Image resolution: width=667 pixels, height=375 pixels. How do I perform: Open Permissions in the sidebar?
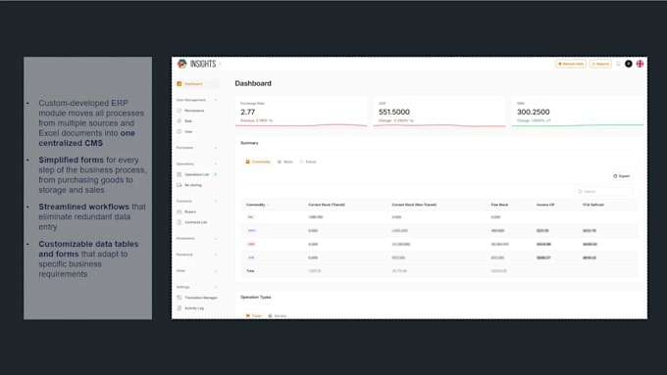(191, 111)
